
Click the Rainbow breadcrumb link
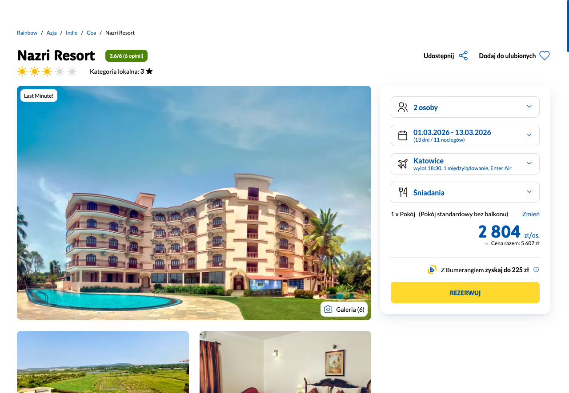click(27, 33)
